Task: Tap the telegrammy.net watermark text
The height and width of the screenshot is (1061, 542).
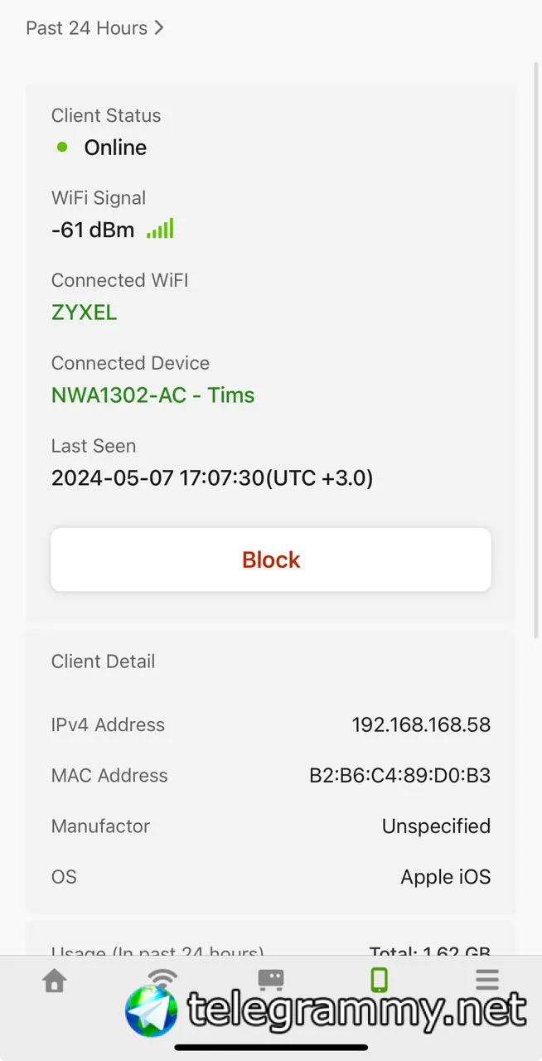Action: 356,1010
